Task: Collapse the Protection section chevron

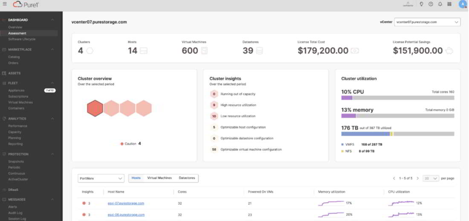Action: click(52, 154)
